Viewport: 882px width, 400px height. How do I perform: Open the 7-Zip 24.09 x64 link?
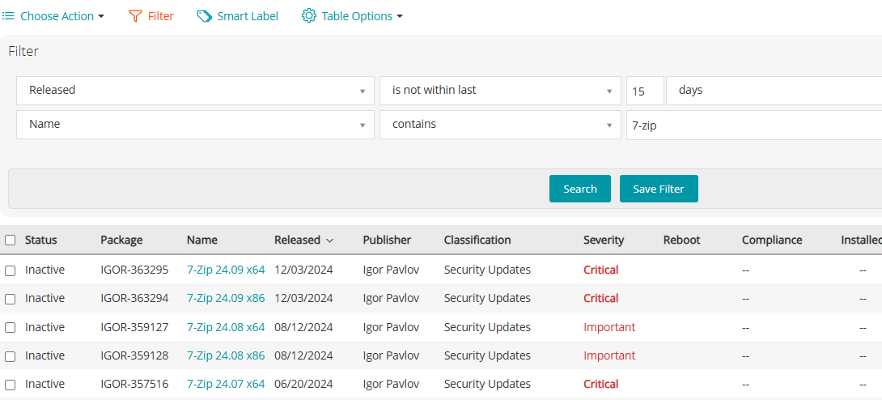coord(226,270)
